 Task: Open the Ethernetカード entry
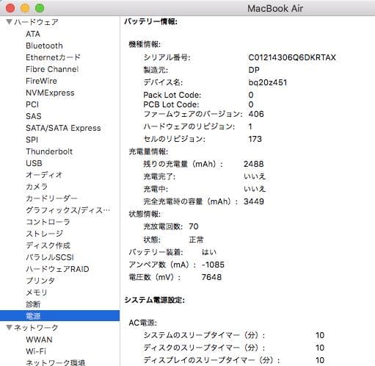[53, 57]
